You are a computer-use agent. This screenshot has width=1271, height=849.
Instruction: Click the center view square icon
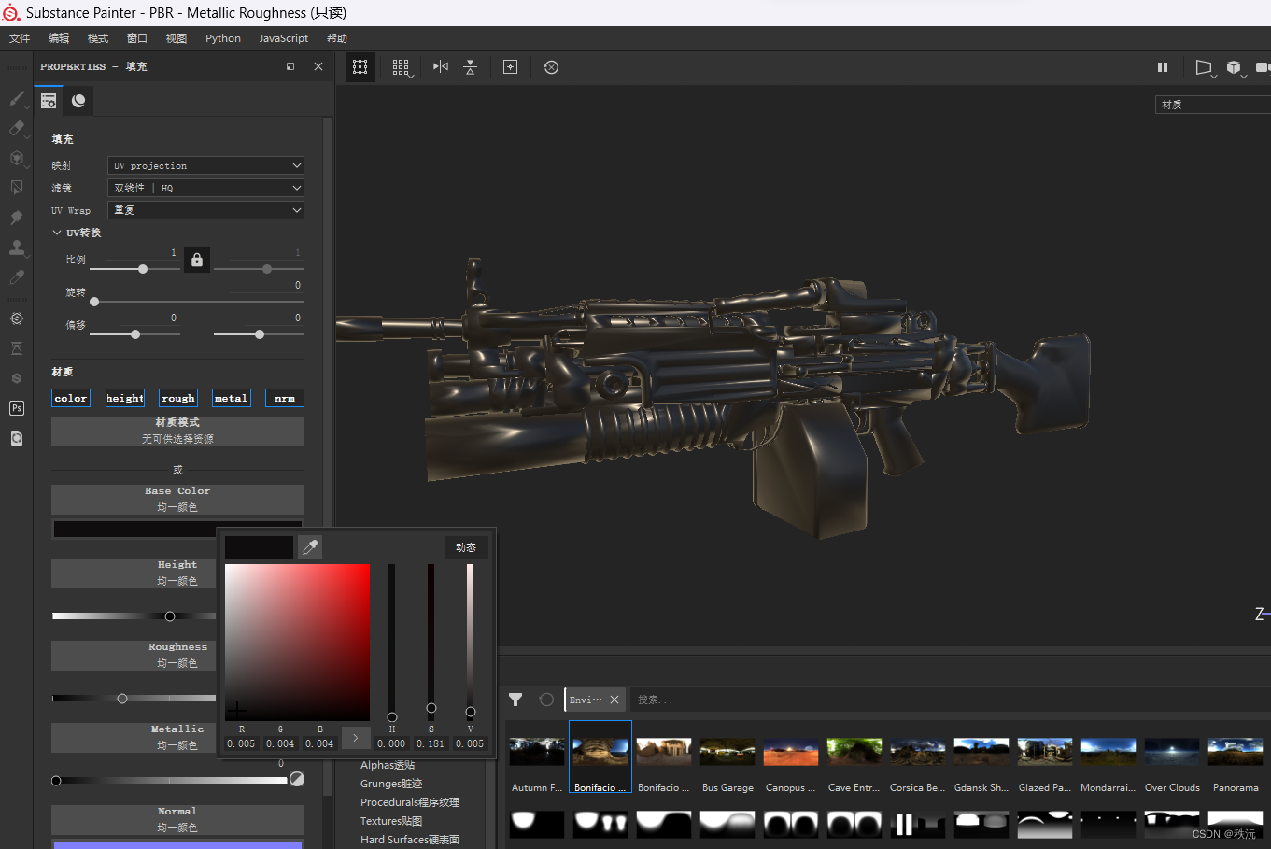pyautogui.click(x=510, y=67)
